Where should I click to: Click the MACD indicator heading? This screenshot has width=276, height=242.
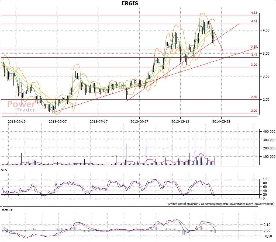[x=7, y=210]
